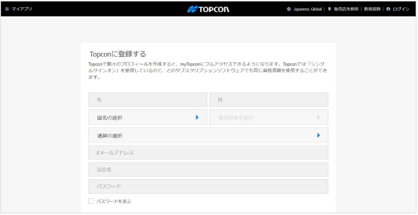
Task: Click the 新規登録 link
Action: (372, 9)
